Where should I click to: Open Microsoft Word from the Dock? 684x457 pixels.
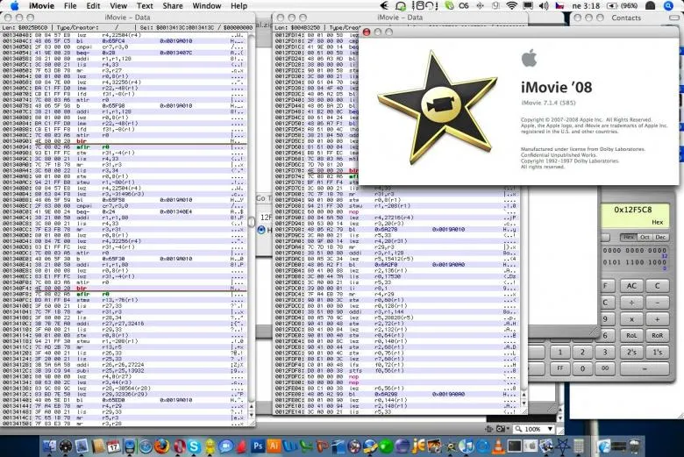tap(289, 446)
